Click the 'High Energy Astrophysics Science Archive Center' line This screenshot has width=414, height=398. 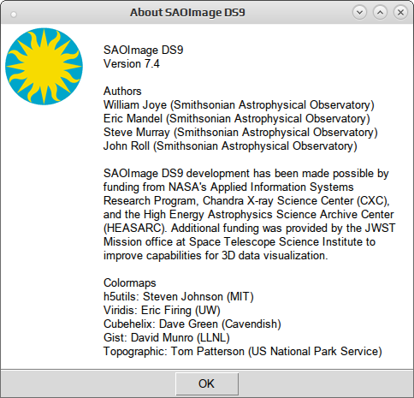249,214
